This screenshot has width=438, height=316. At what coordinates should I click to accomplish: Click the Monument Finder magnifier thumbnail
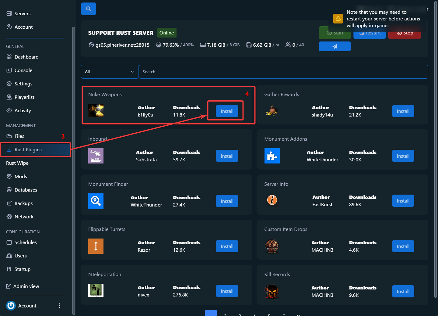coord(96,201)
